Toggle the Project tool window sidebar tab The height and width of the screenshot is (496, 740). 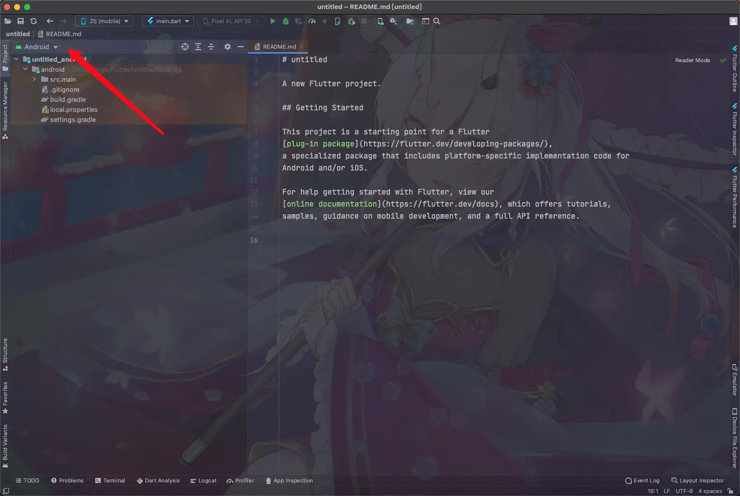5,57
